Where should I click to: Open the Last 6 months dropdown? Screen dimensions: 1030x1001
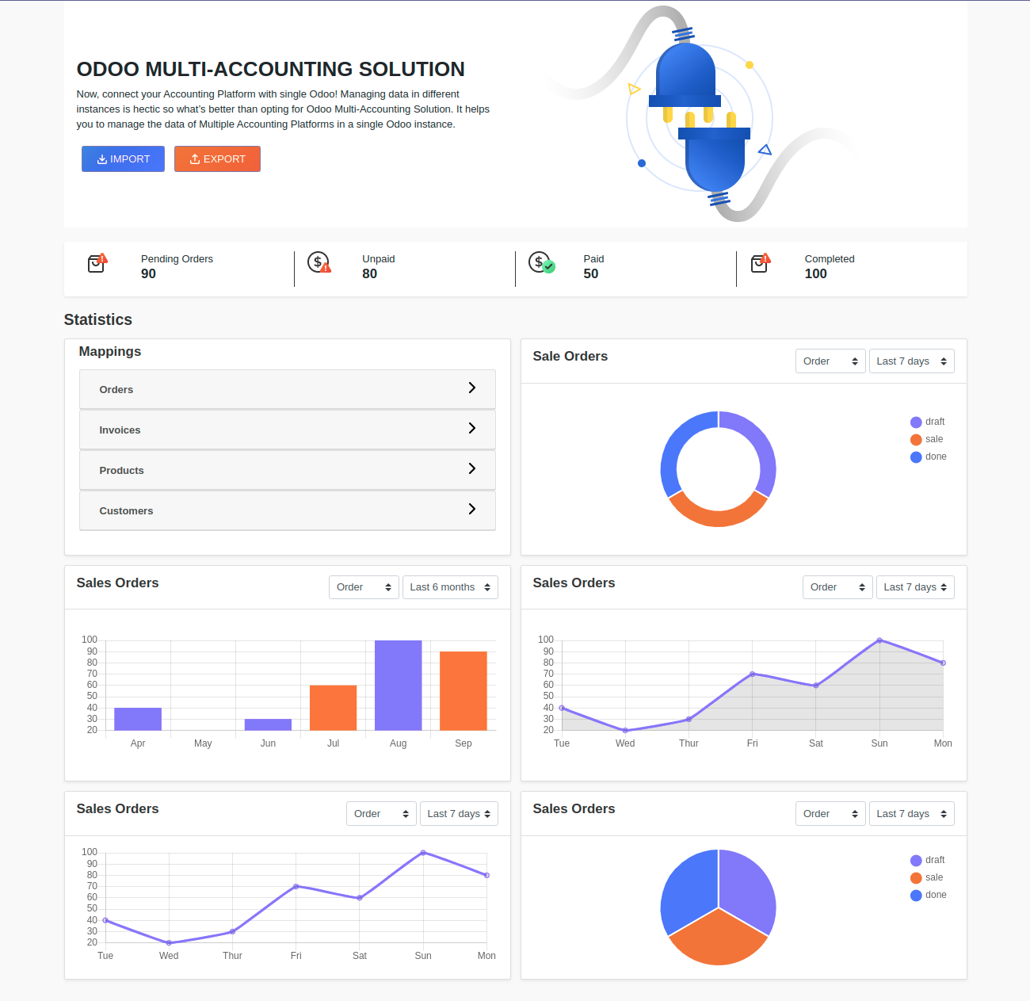[x=449, y=587]
